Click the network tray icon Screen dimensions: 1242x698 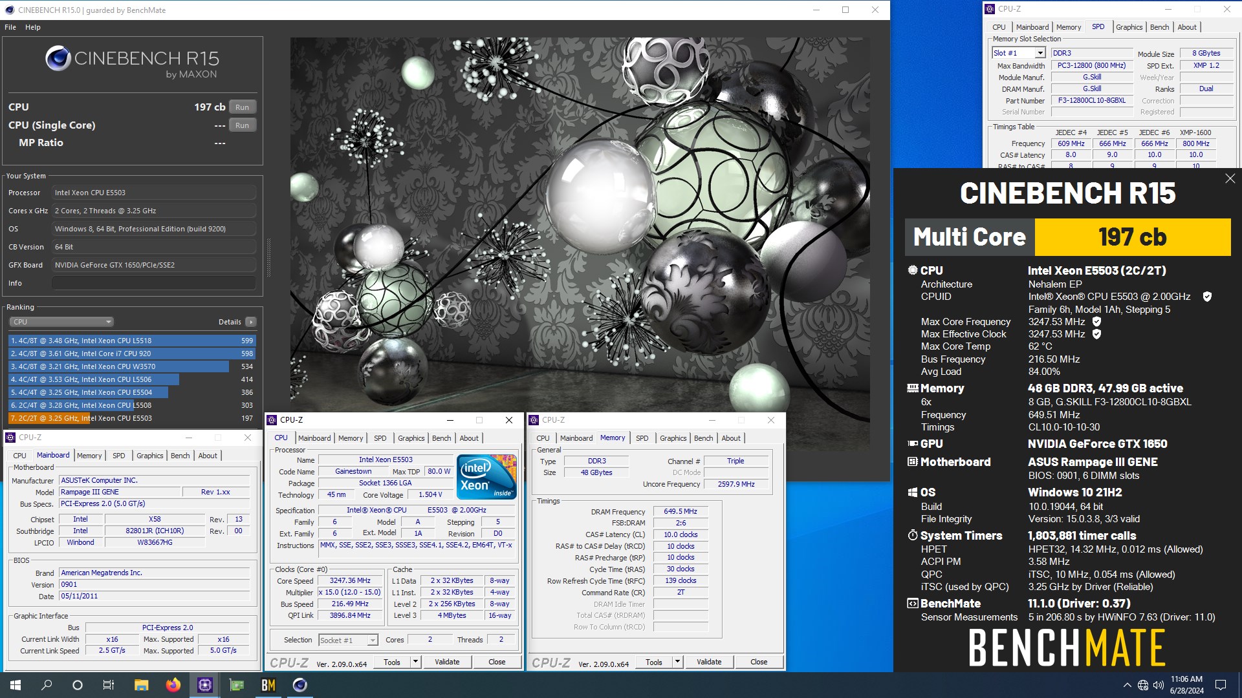[1143, 685]
